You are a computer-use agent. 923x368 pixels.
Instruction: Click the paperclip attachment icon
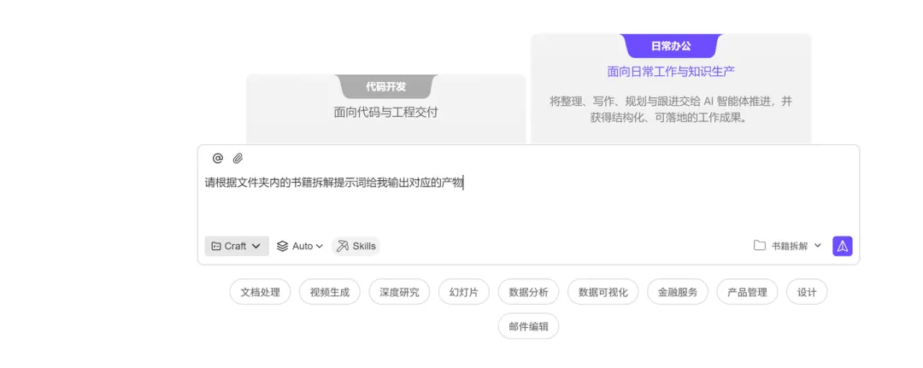tap(238, 158)
